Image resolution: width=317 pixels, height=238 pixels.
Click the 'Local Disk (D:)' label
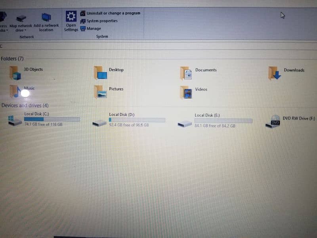pyautogui.click(x=122, y=115)
